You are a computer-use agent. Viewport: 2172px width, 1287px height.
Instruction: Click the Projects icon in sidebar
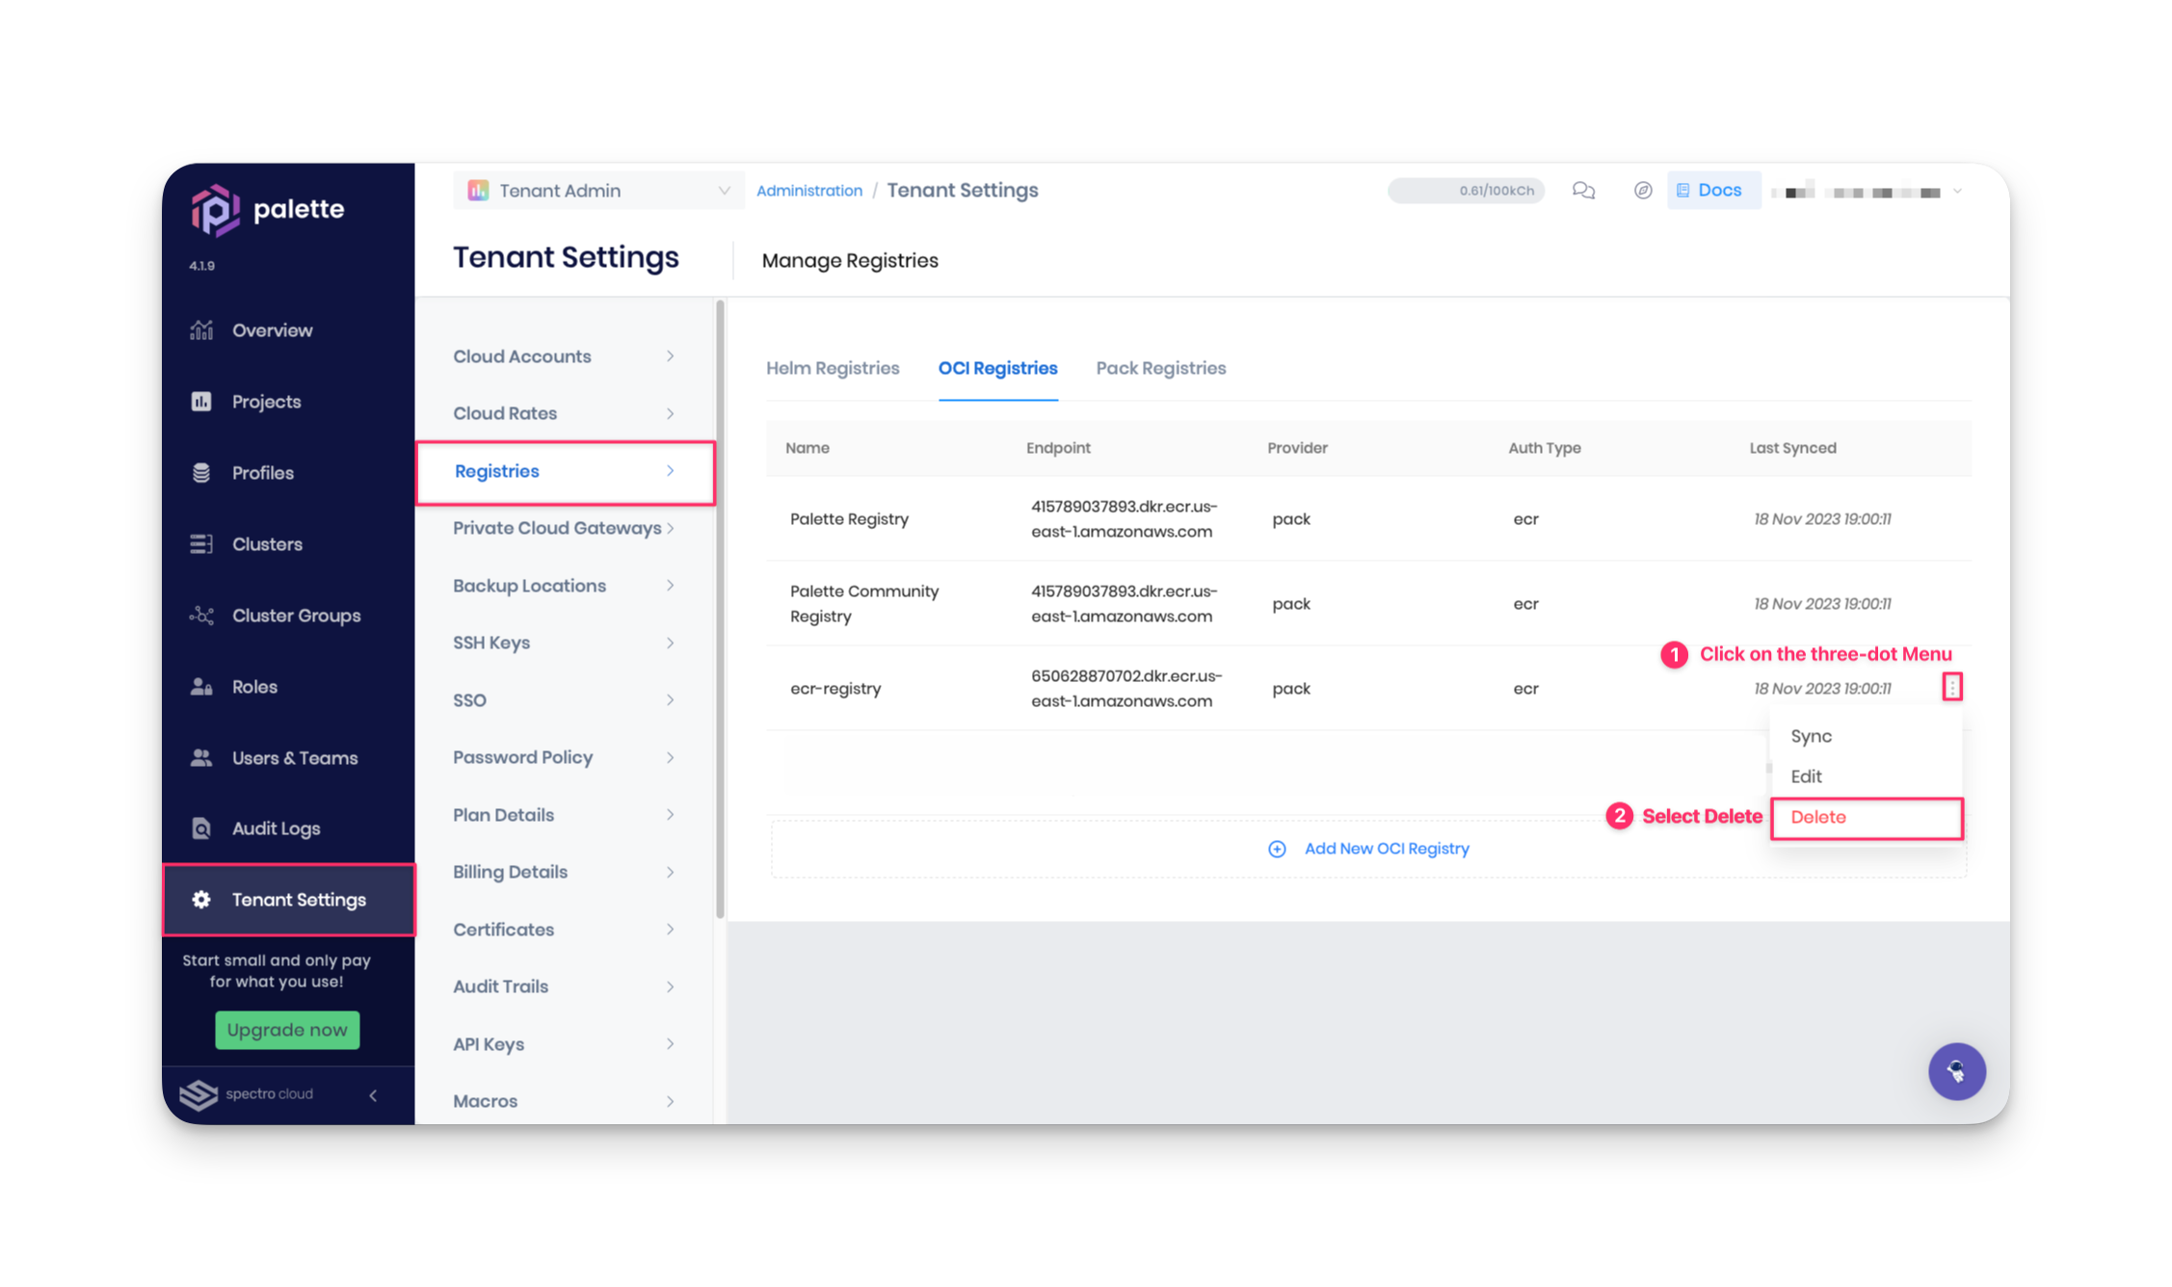(x=201, y=402)
